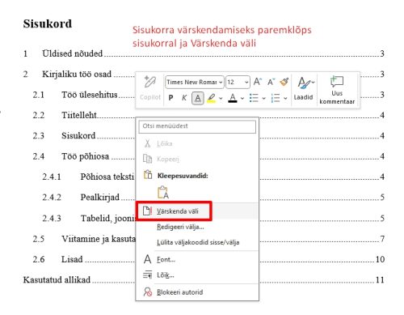Select the Format Painter brush icon
The height and width of the screenshot is (315, 404).
284,82
